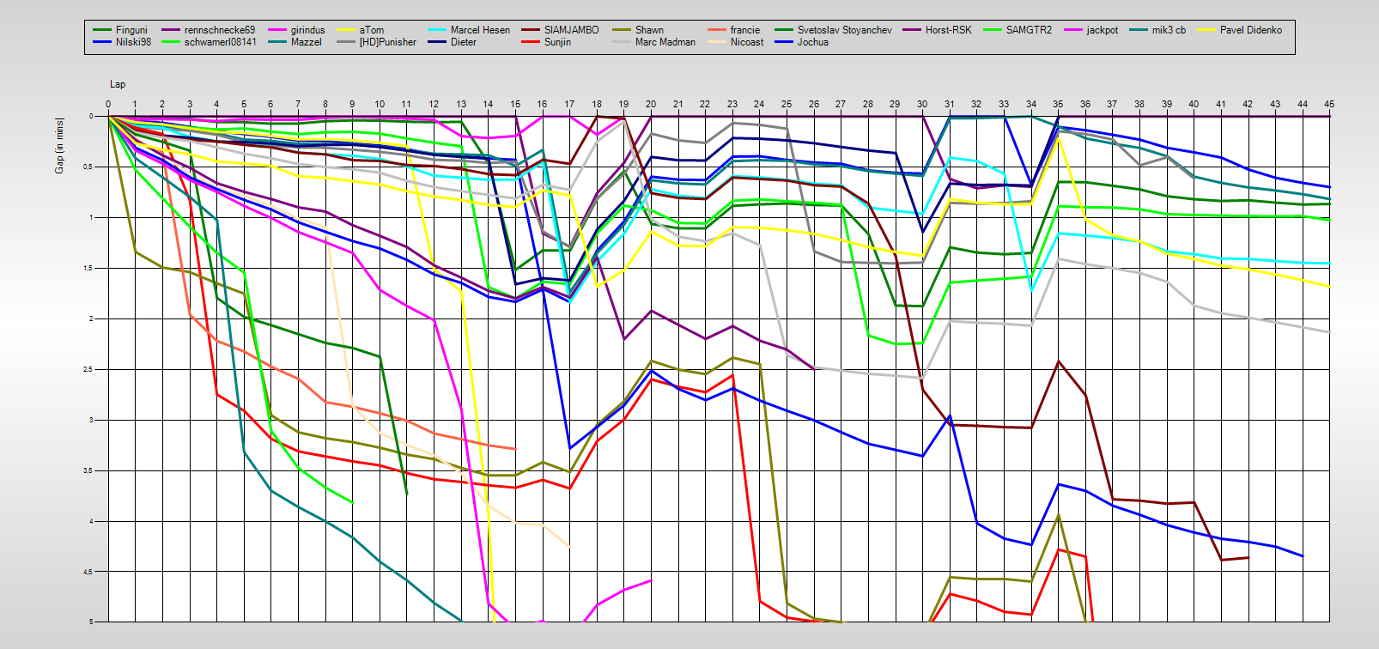Image resolution: width=1379 pixels, height=649 pixels.
Task: Select Marcel Hesen in the legend
Action: (x=480, y=30)
